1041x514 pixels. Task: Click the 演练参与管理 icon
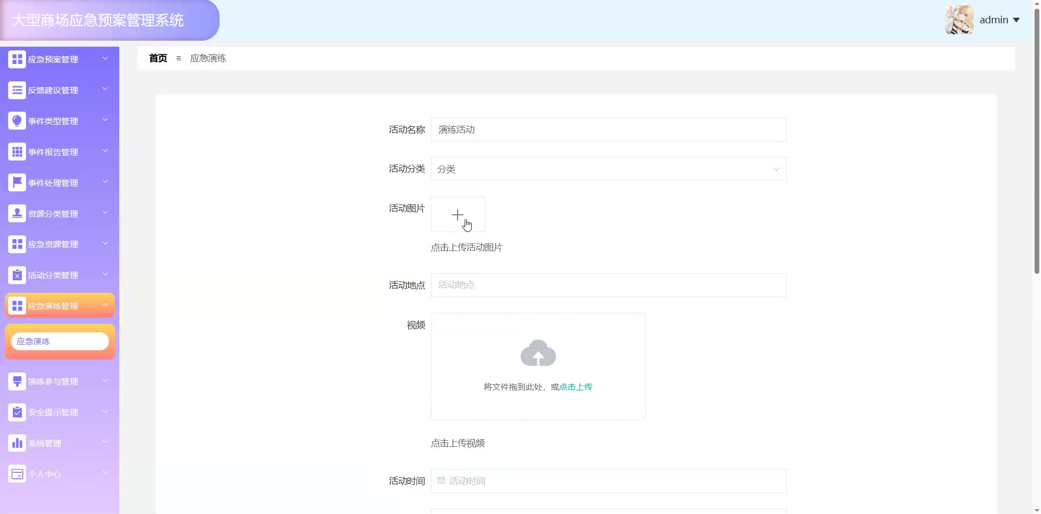coord(17,382)
